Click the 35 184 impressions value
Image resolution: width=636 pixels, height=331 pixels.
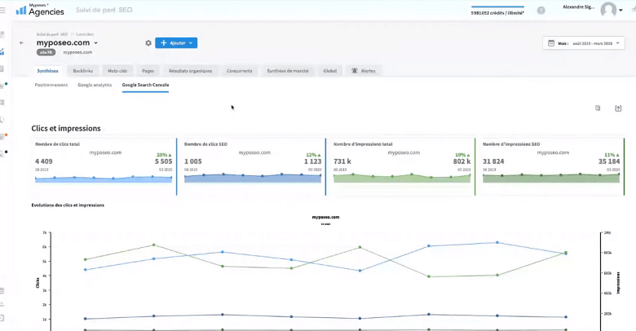pos(609,161)
